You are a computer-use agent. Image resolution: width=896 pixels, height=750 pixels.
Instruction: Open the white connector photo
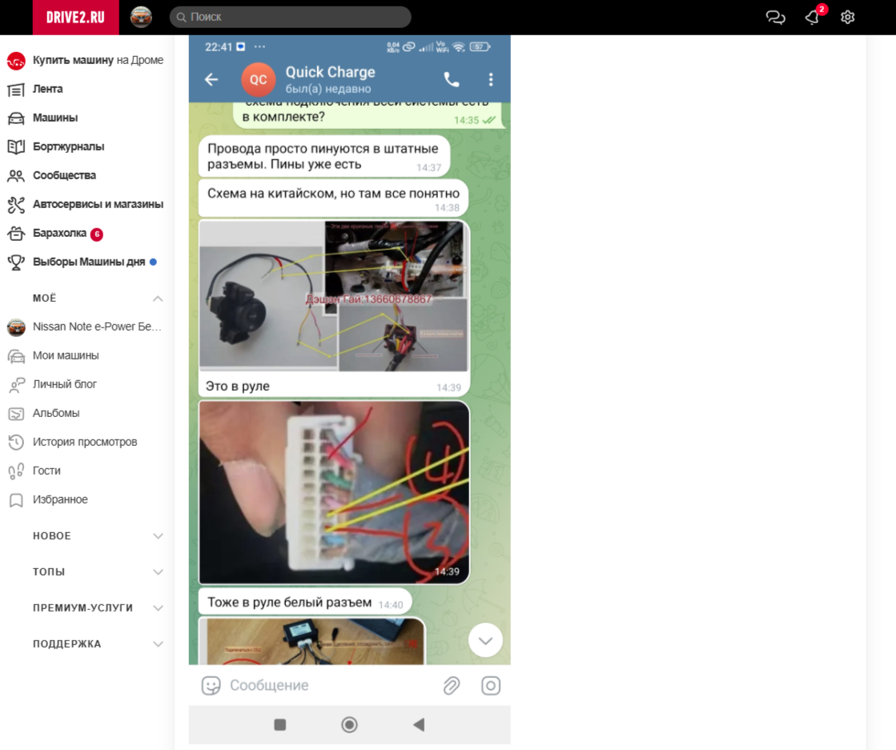click(334, 492)
